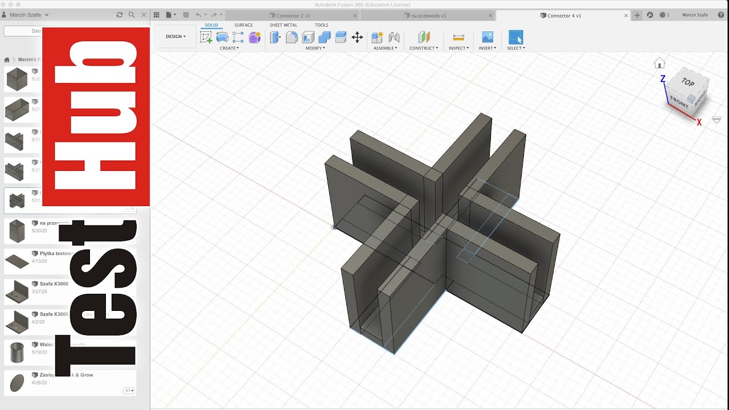Open the job status clock icon
This screenshot has width=729, height=410.
(662, 15)
